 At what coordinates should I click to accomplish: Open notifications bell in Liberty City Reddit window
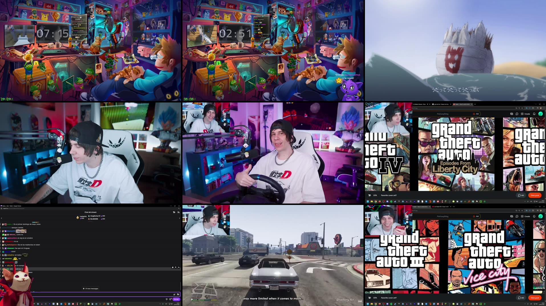534,114
